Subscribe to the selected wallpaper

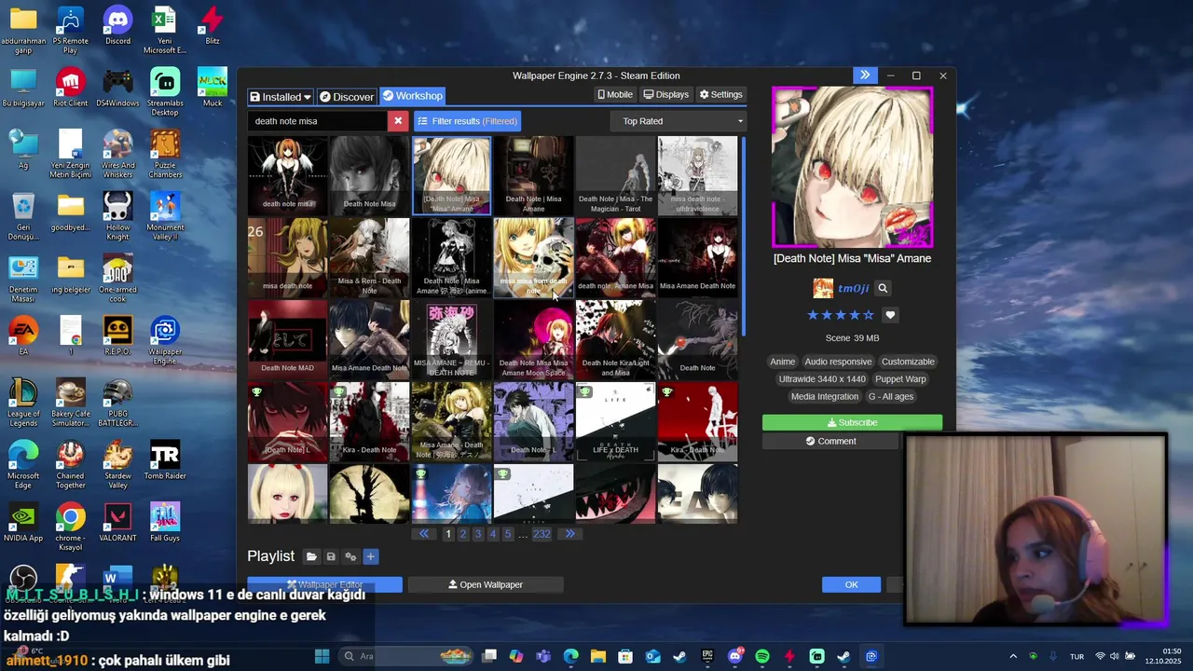(x=852, y=422)
